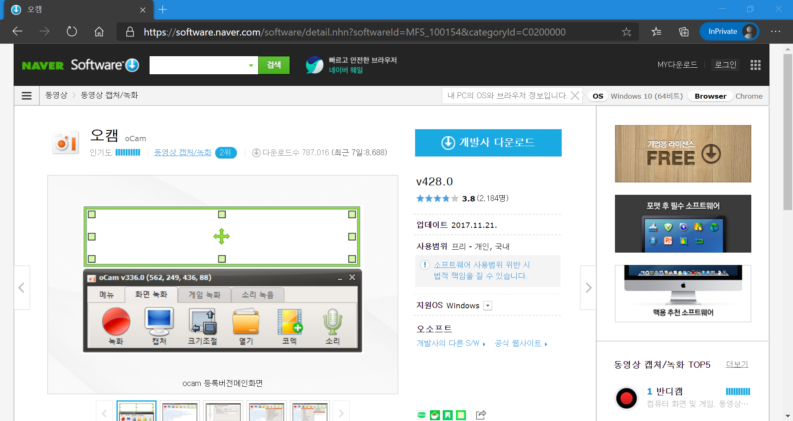Click the 개발사 다운로드 button

(x=488, y=143)
